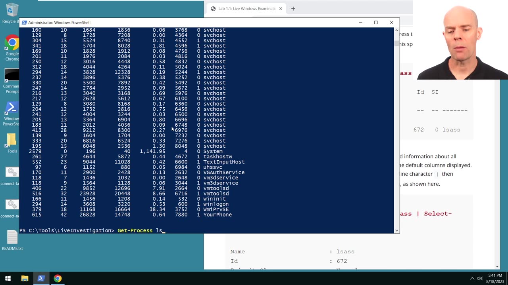This screenshot has width=508, height=285.
Task: Close the PowerShell window
Action: click(x=391, y=23)
